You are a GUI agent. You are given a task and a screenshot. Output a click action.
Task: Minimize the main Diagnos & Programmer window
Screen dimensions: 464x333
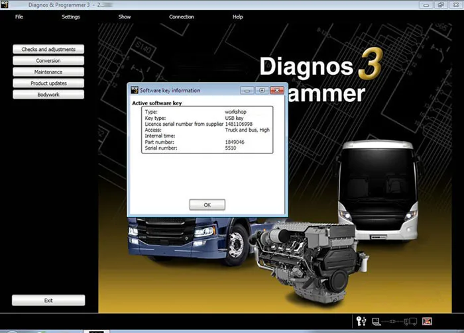point(426,5)
